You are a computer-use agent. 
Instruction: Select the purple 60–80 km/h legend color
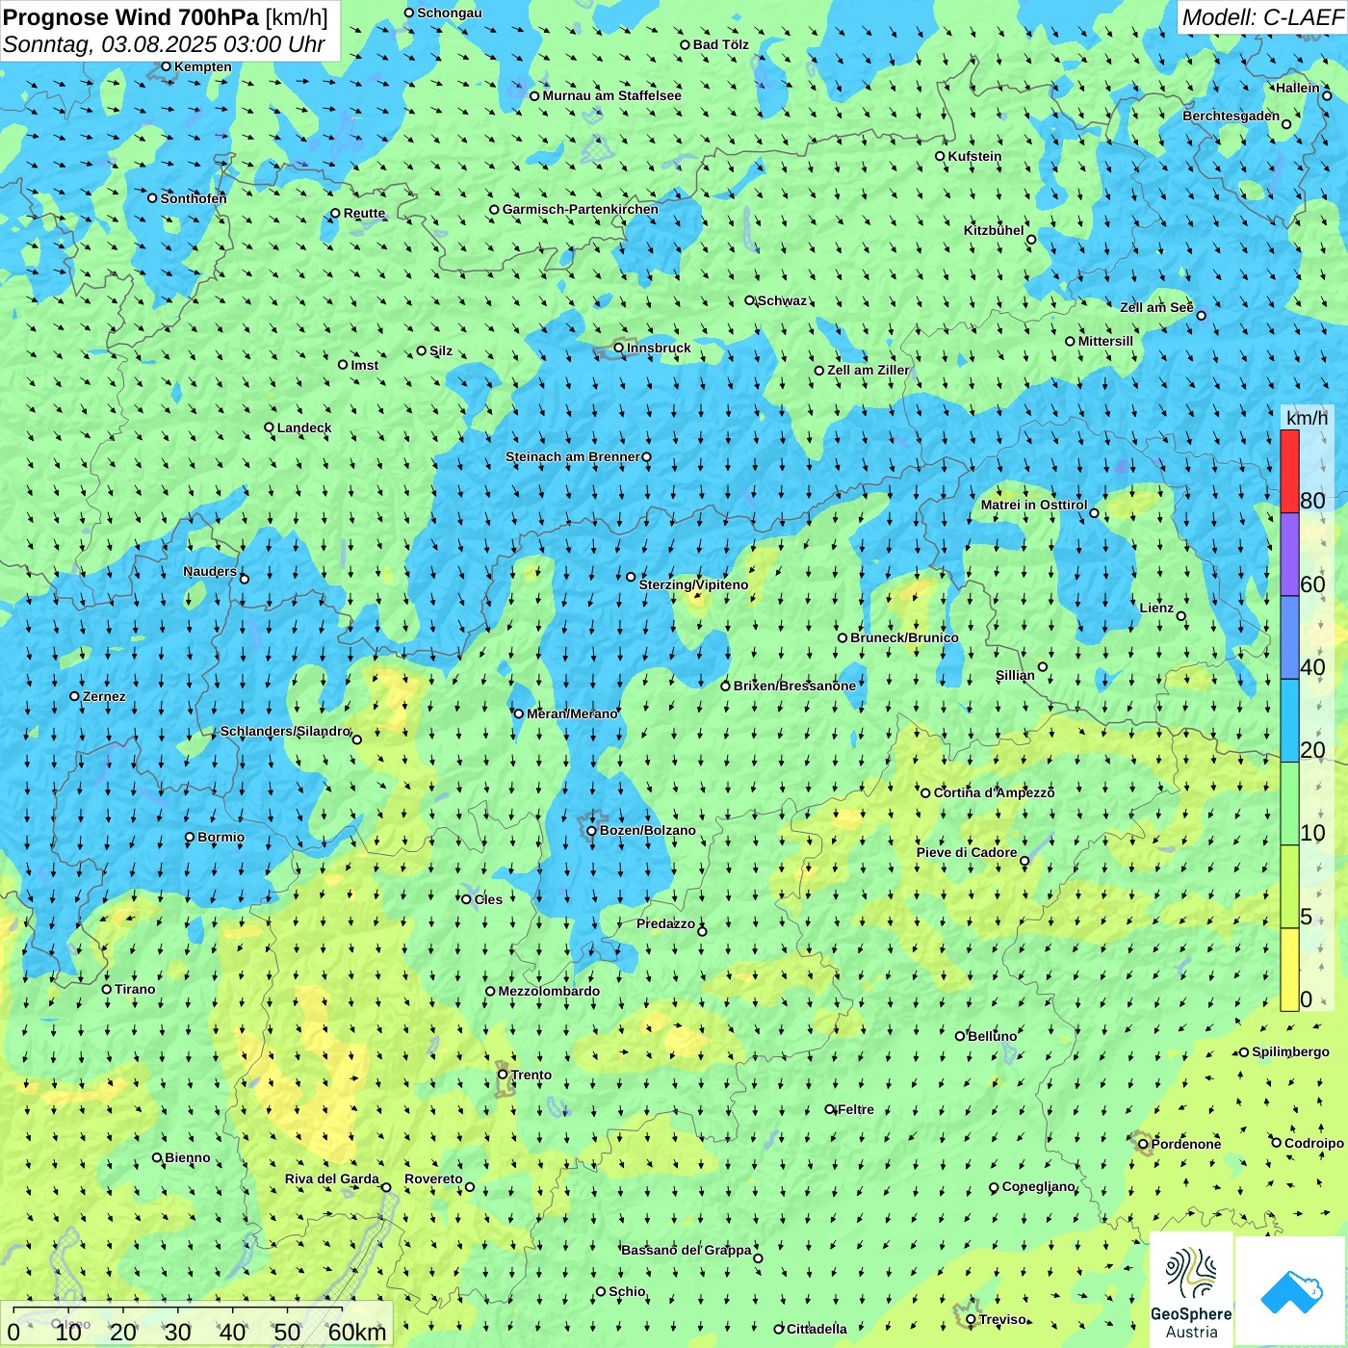[x=1289, y=555]
